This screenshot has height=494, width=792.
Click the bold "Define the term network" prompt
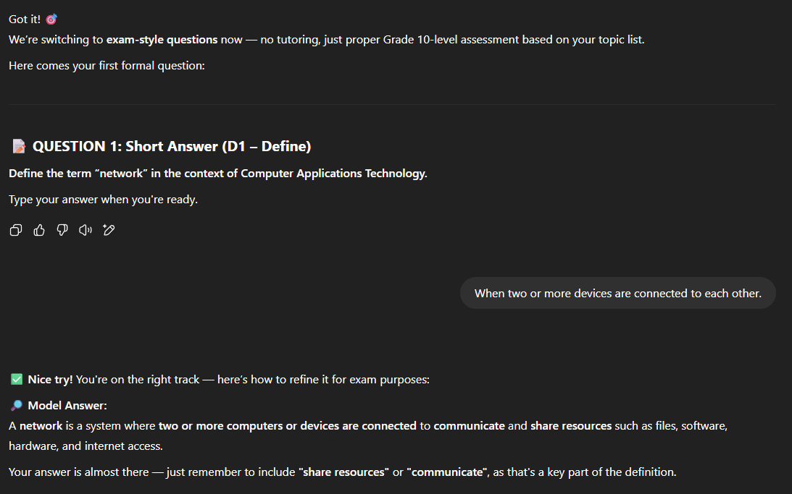pyautogui.click(x=217, y=174)
